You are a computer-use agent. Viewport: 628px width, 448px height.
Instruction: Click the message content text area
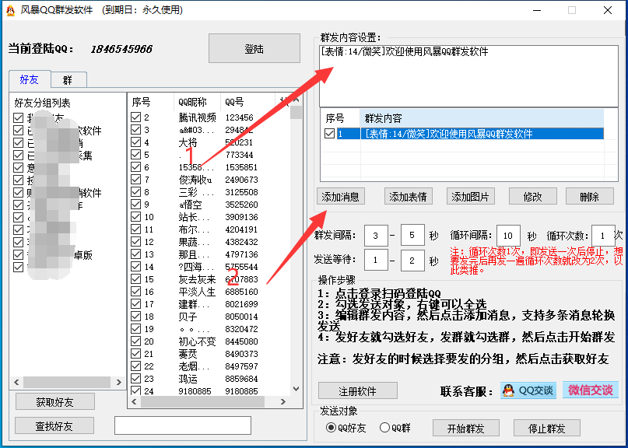tap(468, 76)
